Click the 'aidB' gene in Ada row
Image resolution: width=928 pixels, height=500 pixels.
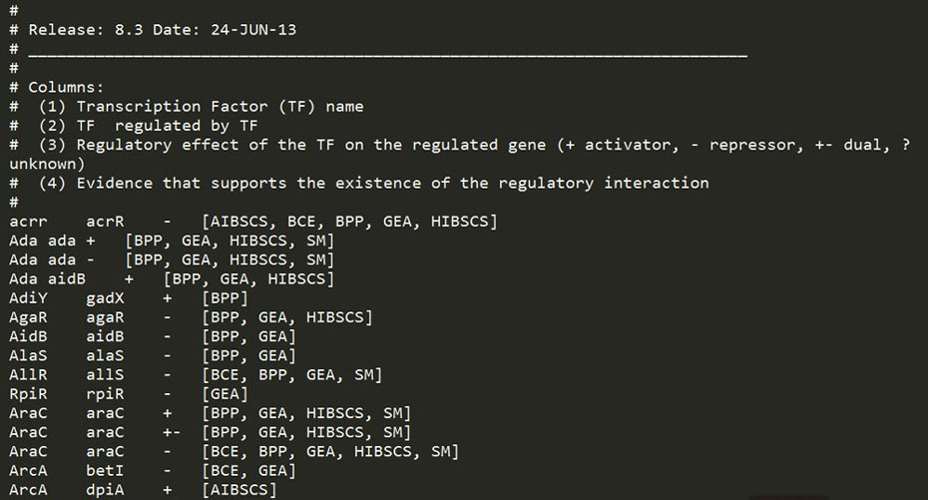tap(66, 279)
